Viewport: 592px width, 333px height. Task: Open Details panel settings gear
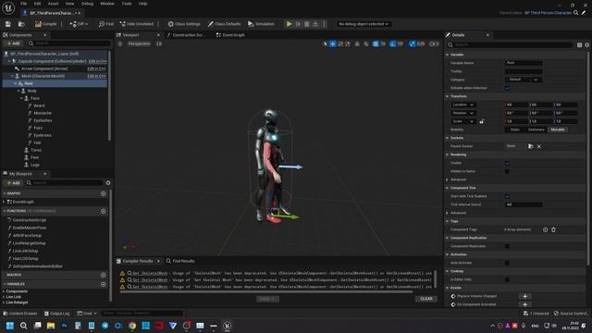coord(587,45)
